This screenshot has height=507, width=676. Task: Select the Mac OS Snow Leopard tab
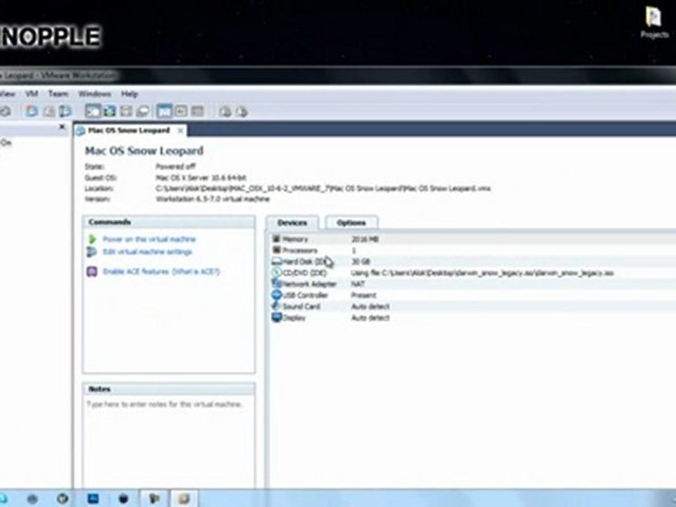coord(128,130)
